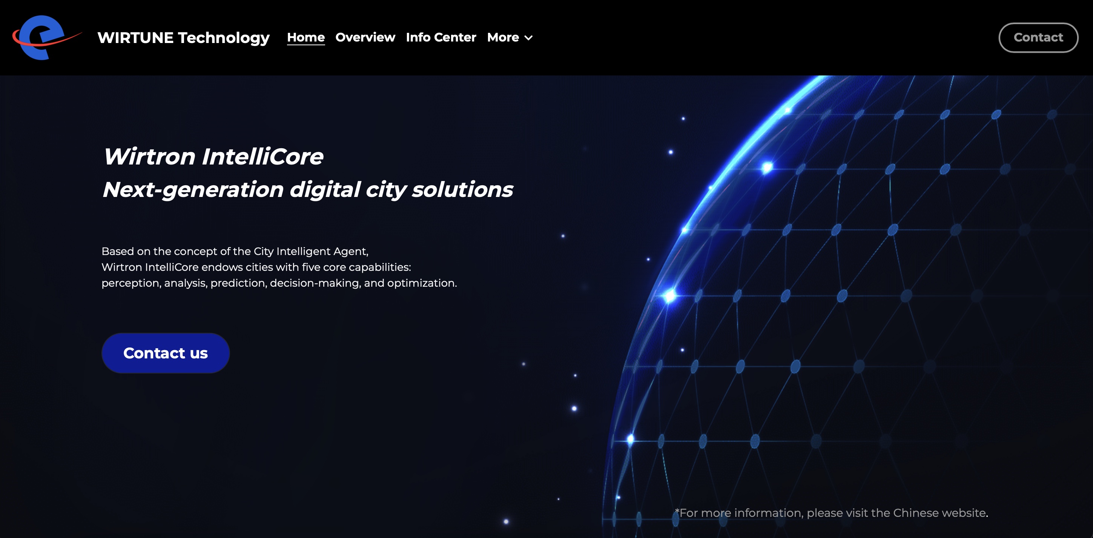Click the Chinese website footnote text

[x=831, y=513]
